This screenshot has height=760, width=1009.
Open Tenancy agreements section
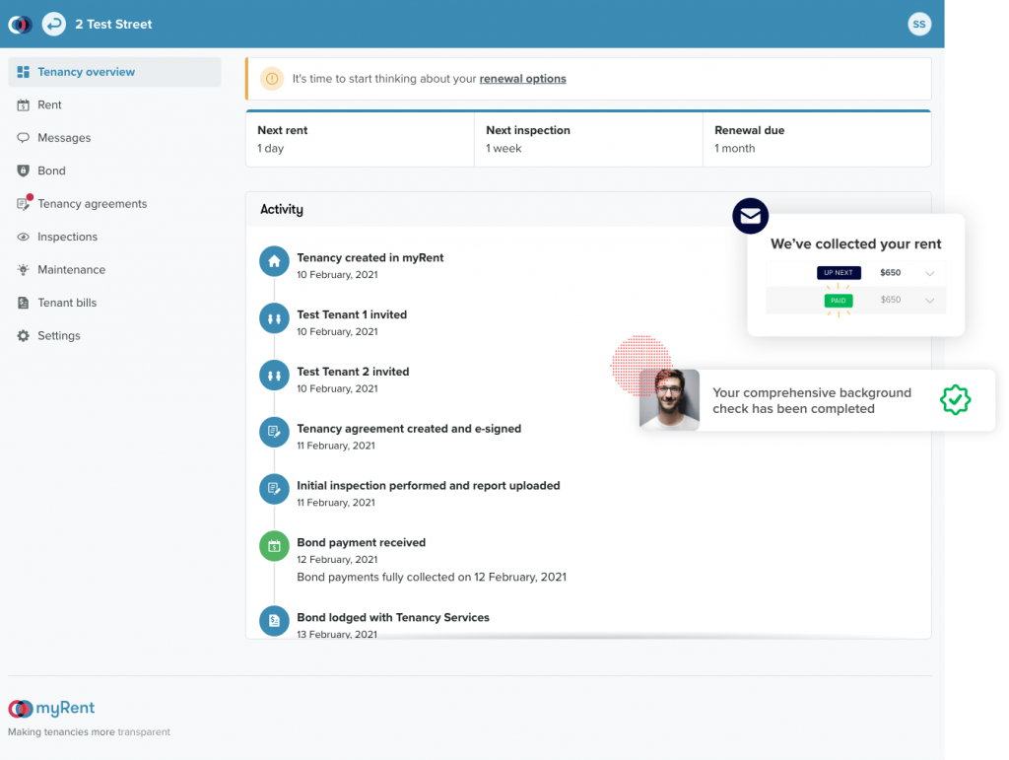(x=92, y=204)
